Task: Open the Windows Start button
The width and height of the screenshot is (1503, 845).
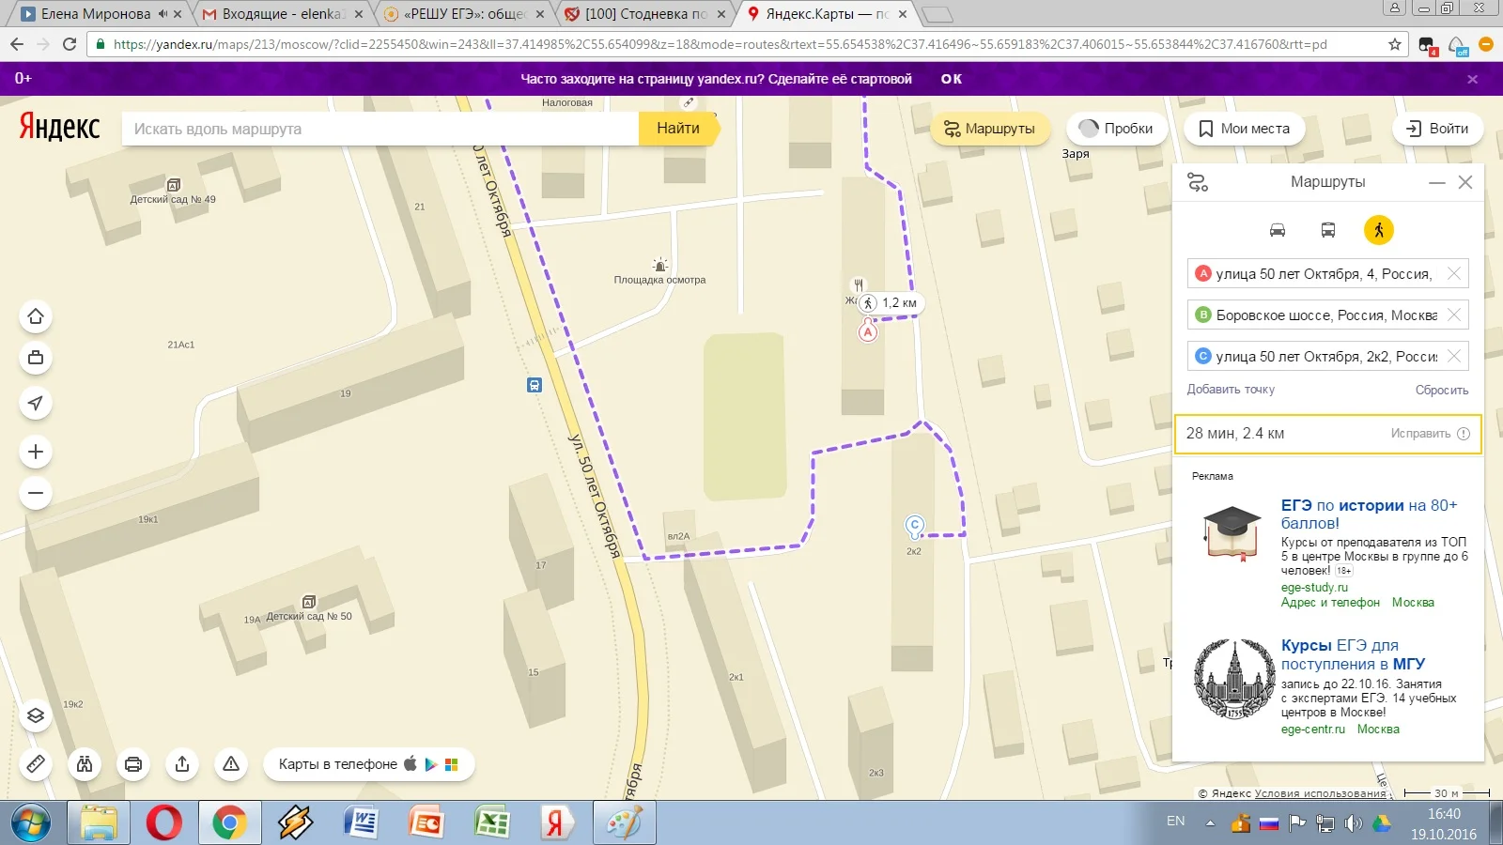Action: coord(32,823)
